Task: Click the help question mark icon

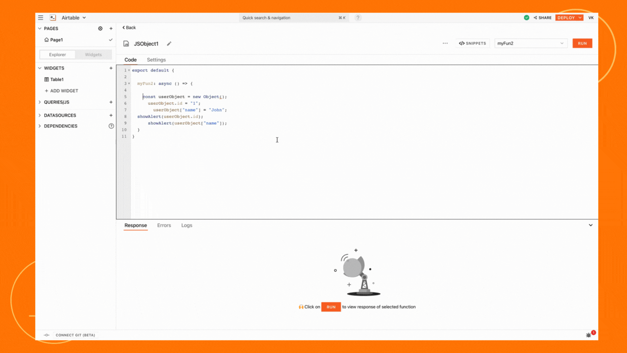Action: point(358,18)
